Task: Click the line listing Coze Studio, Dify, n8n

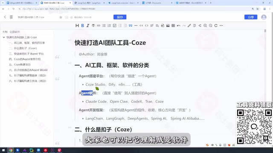Action: [x=114, y=85]
